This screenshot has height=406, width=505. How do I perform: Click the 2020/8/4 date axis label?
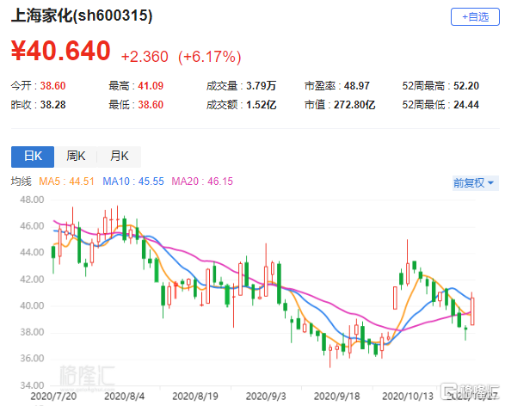pos(125,397)
